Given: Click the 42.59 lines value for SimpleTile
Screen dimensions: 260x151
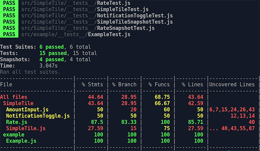Looking at the screenshot, I should click(x=196, y=103).
